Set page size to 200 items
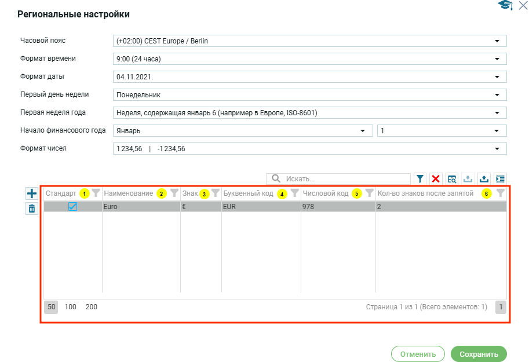The height and width of the screenshot is (362, 529). point(92,307)
